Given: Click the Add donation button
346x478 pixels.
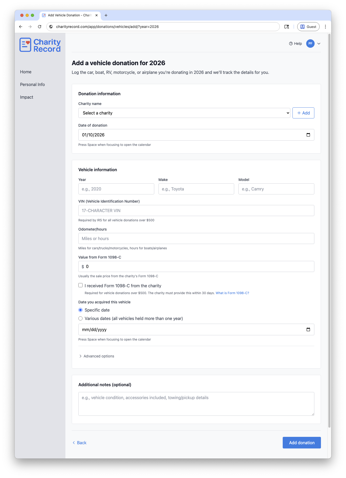Looking at the screenshot, I should tap(302, 443).
